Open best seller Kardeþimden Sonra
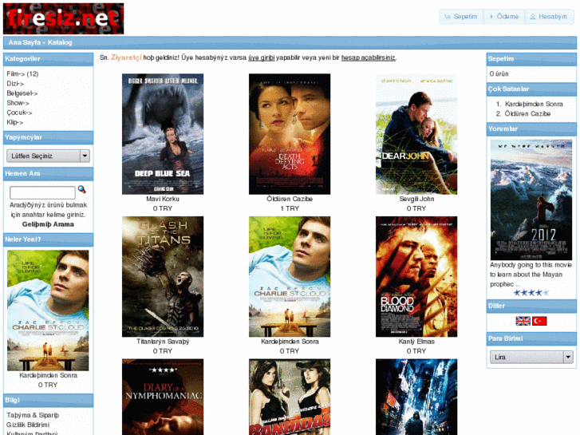 tap(534, 104)
